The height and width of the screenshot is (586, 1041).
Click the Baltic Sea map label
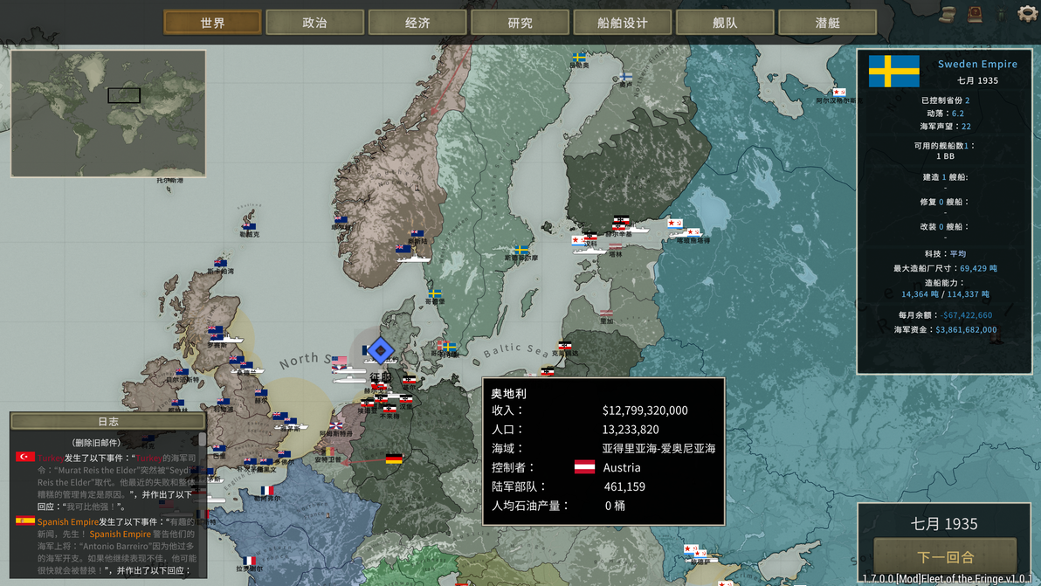[x=516, y=349]
